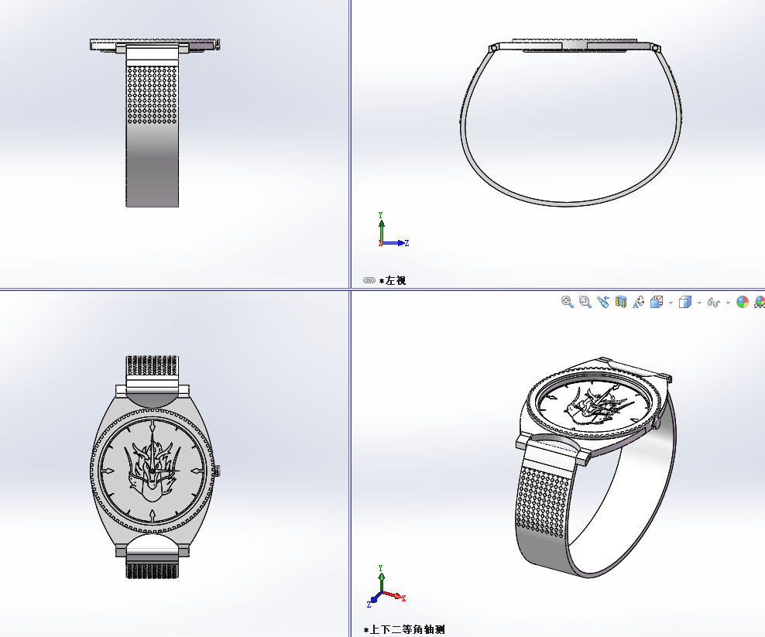Return to the Previous View
Image resolution: width=765 pixels, height=637 pixels.
[x=603, y=302]
